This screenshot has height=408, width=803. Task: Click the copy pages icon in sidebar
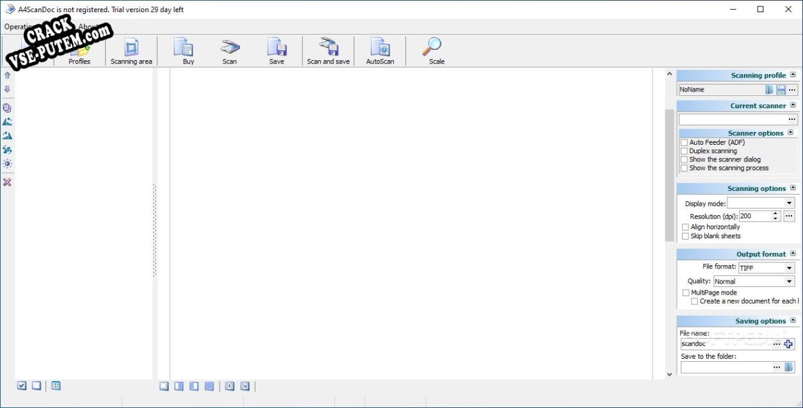coord(8,108)
